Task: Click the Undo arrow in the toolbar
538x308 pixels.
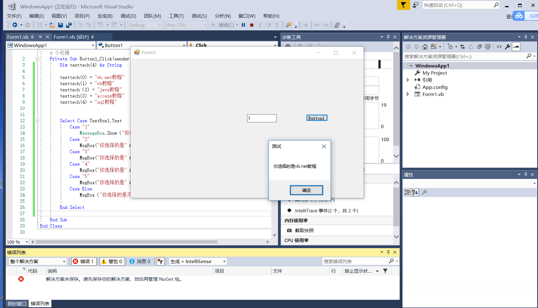Action: [x=100, y=25]
